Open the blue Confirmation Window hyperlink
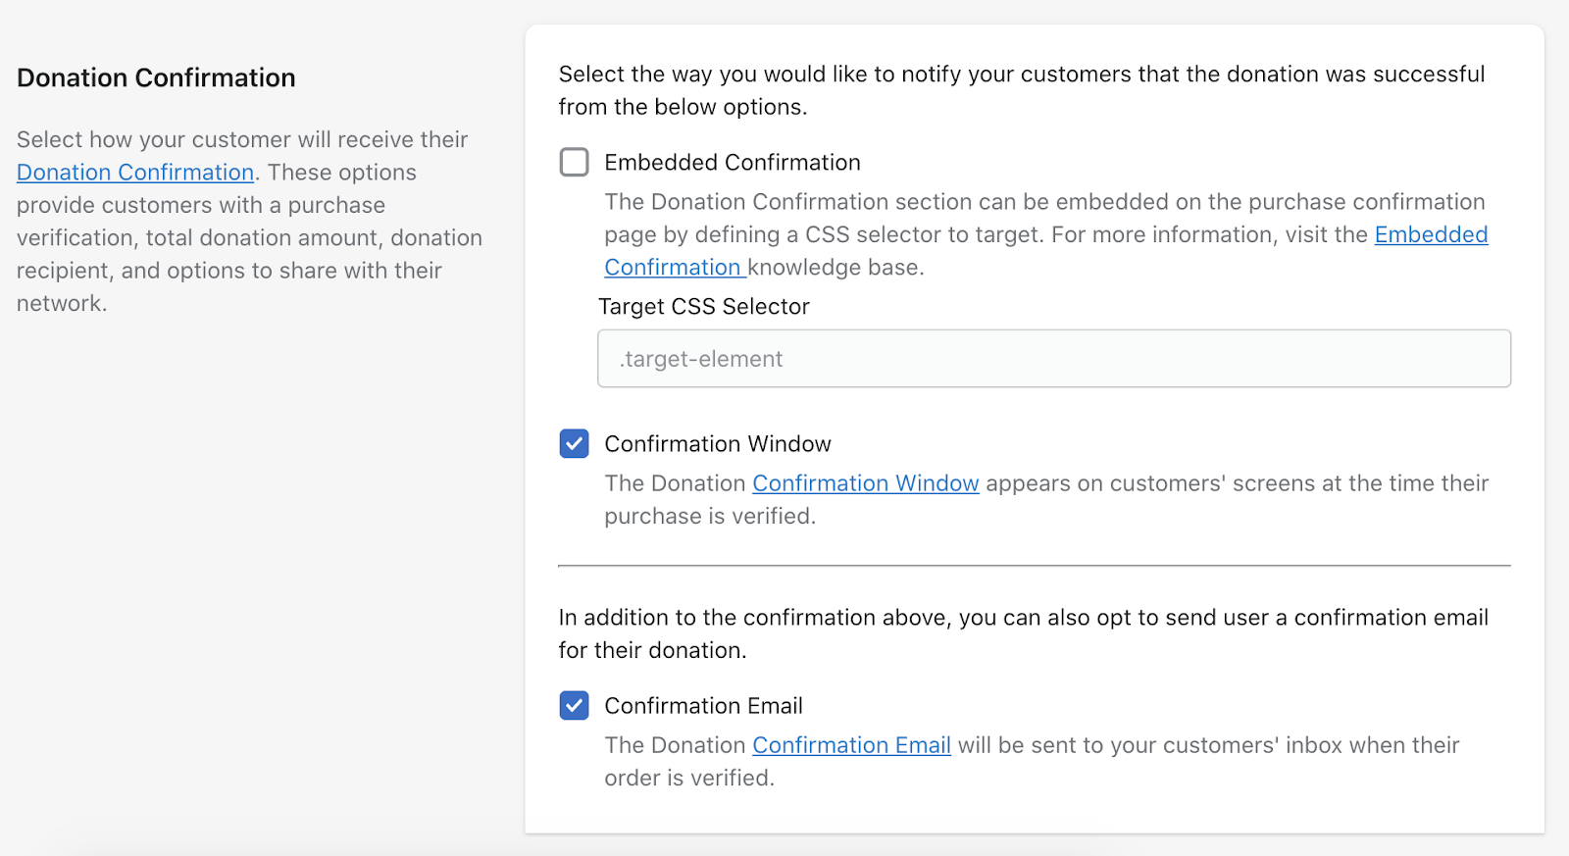 click(x=866, y=483)
